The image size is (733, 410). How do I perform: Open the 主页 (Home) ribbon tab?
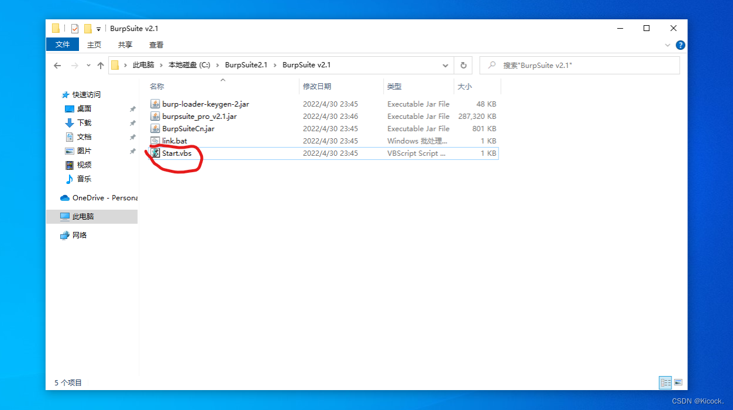point(94,45)
